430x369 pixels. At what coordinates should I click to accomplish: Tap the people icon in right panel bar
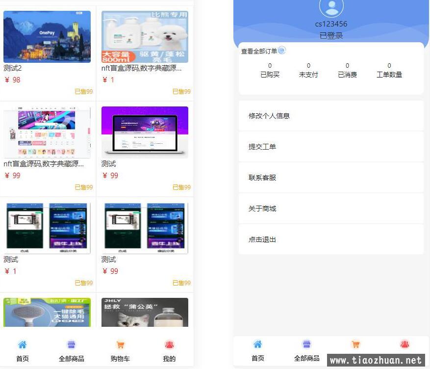click(x=405, y=344)
